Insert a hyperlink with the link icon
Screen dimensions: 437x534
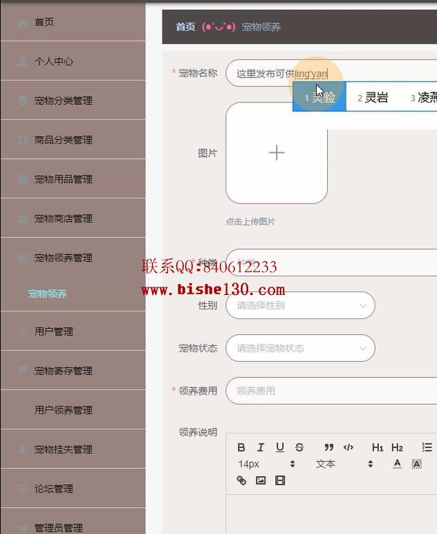pyautogui.click(x=241, y=481)
